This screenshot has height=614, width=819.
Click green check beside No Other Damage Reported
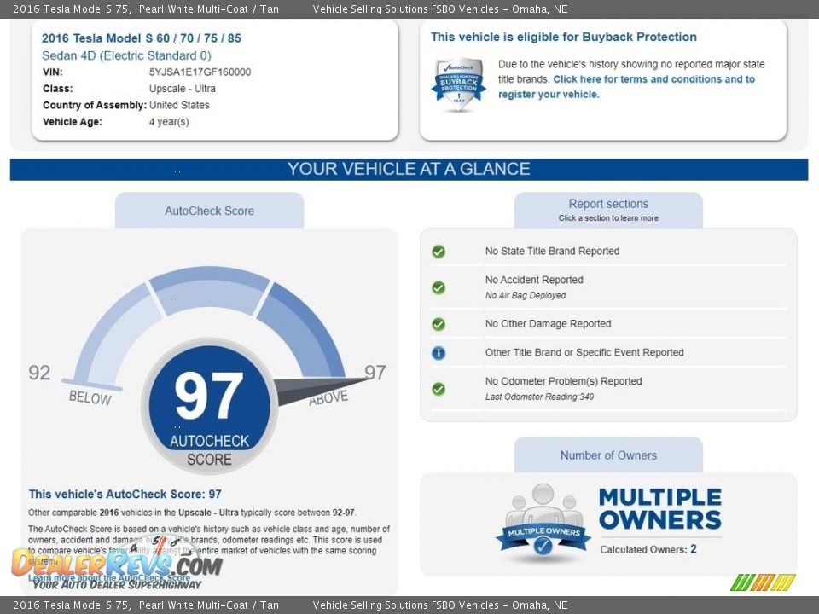pos(439,324)
